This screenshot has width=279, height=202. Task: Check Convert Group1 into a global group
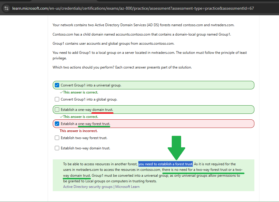pyautogui.click(x=57, y=99)
